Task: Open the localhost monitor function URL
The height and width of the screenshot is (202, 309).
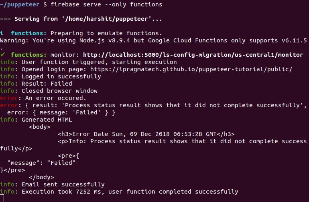Action: point(193,55)
